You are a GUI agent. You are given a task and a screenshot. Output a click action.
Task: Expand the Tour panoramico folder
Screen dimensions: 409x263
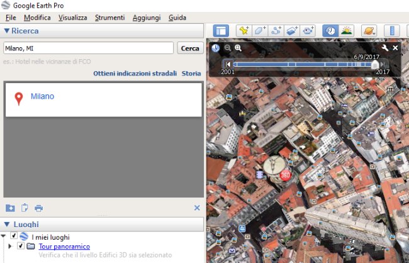(x=10, y=246)
